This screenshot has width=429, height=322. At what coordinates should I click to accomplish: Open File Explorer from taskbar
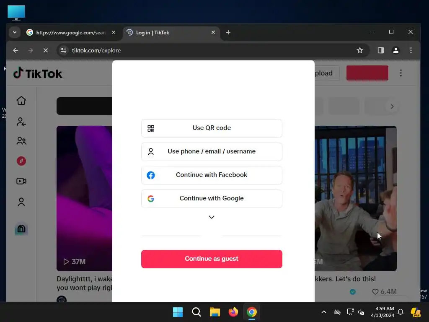tap(215, 312)
